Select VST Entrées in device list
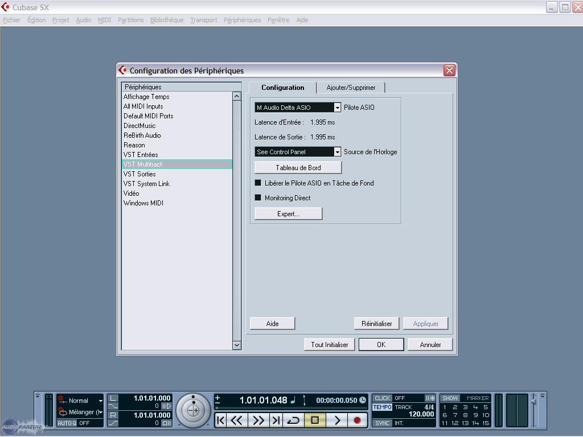 coord(177,155)
